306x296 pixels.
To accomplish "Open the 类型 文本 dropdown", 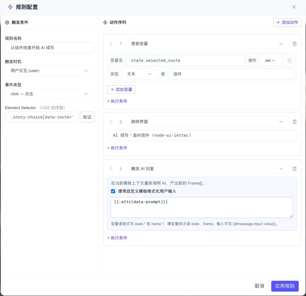I will (139, 74).
